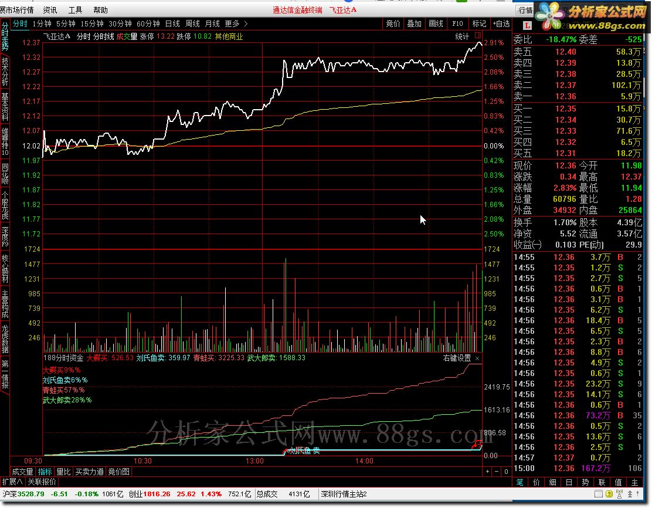Click the small panel layout icon beside 统计

(x=478, y=35)
